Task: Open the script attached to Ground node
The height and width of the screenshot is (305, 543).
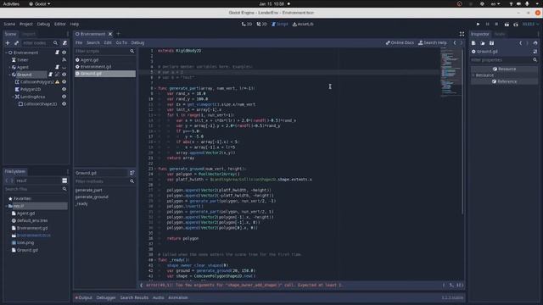Action: [51, 75]
